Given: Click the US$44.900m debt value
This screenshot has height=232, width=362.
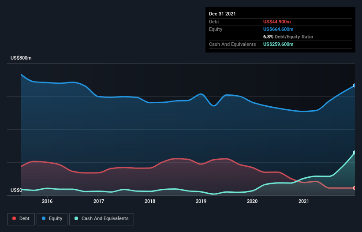Looking at the screenshot, I should [x=277, y=22].
